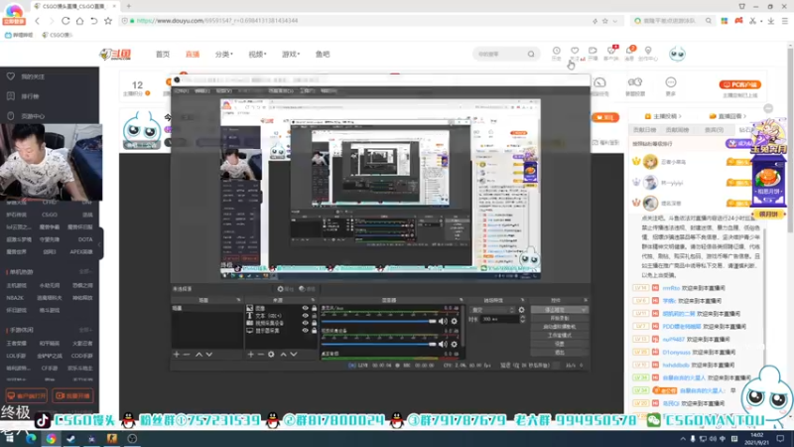
Task: Click browser address bar URL
Action: 216,21
